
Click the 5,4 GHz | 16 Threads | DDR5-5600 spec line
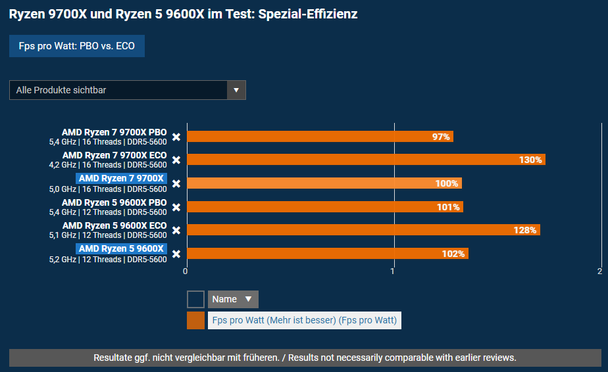(x=108, y=142)
